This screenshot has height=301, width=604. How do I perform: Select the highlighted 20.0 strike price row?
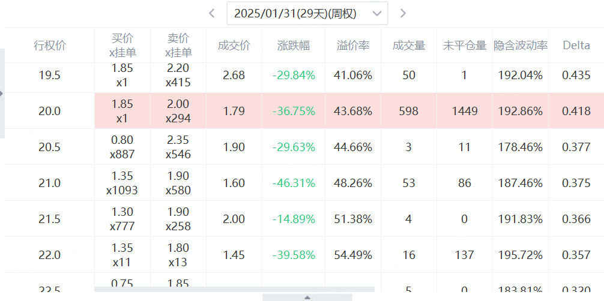(x=50, y=111)
